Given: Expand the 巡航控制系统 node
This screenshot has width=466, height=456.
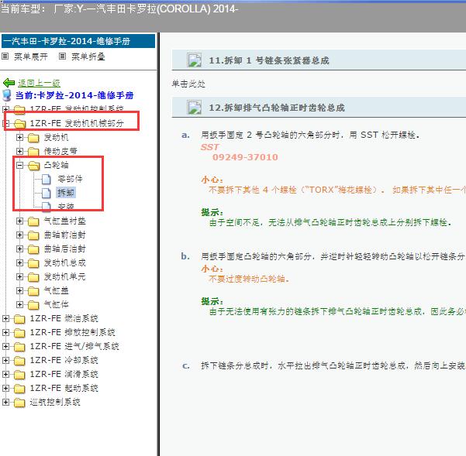Looking at the screenshot, I should click(x=5, y=402).
